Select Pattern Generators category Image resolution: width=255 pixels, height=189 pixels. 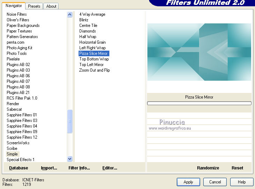pos(22,37)
